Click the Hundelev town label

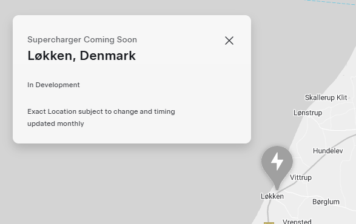(x=328, y=151)
